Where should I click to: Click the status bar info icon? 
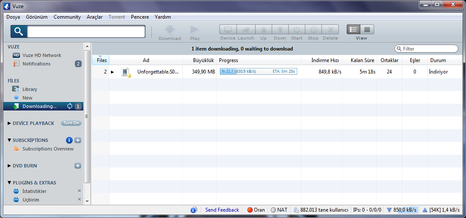pyautogui.click(x=194, y=210)
